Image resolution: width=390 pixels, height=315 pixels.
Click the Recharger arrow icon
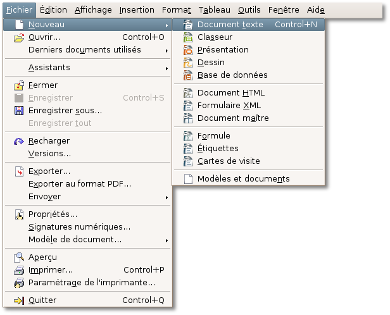[19, 141]
